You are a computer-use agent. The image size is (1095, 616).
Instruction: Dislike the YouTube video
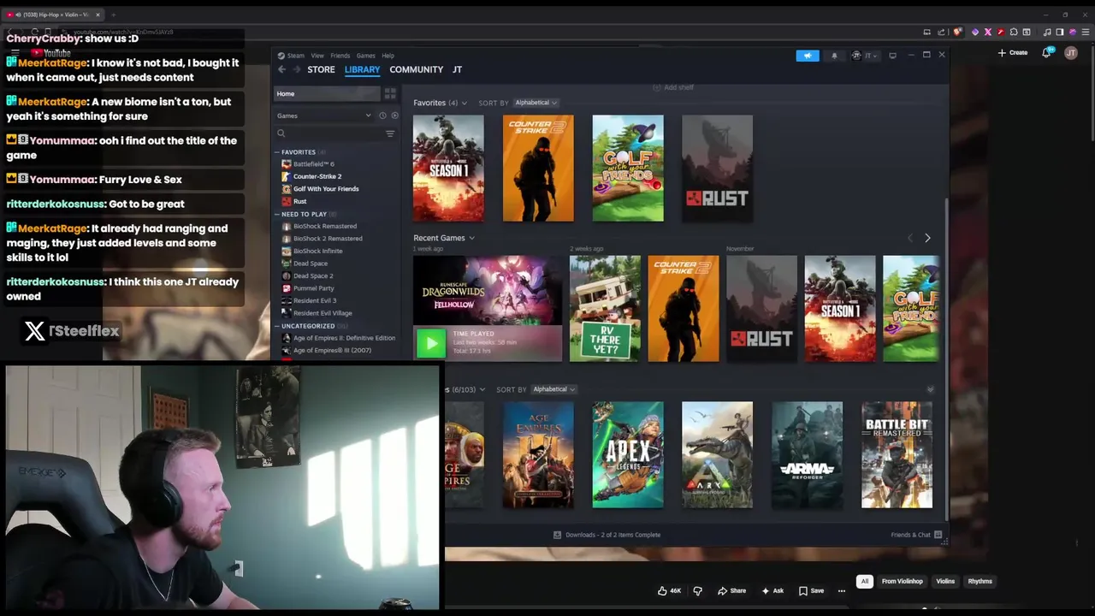pos(697,590)
